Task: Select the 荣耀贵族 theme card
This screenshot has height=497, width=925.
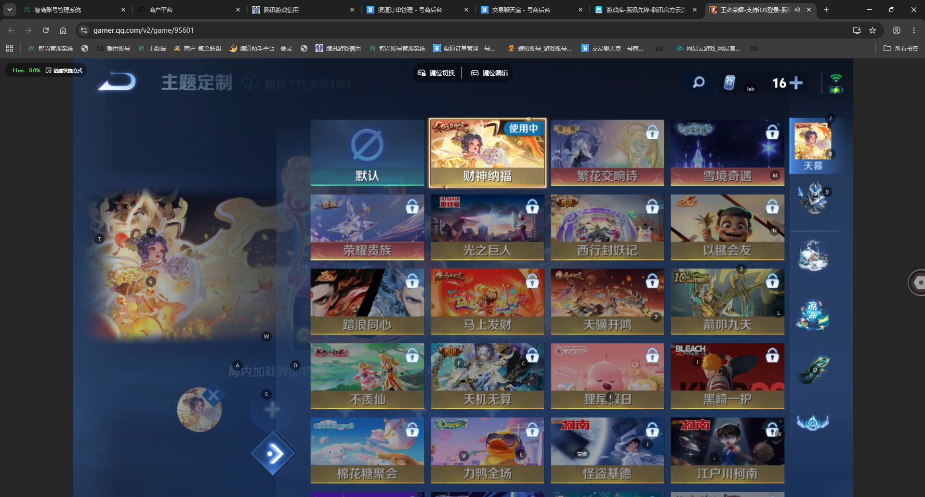Action: pyautogui.click(x=367, y=227)
